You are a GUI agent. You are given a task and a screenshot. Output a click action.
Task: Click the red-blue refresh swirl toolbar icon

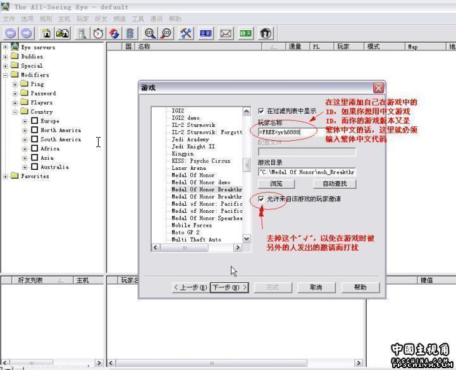click(x=114, y=33)
